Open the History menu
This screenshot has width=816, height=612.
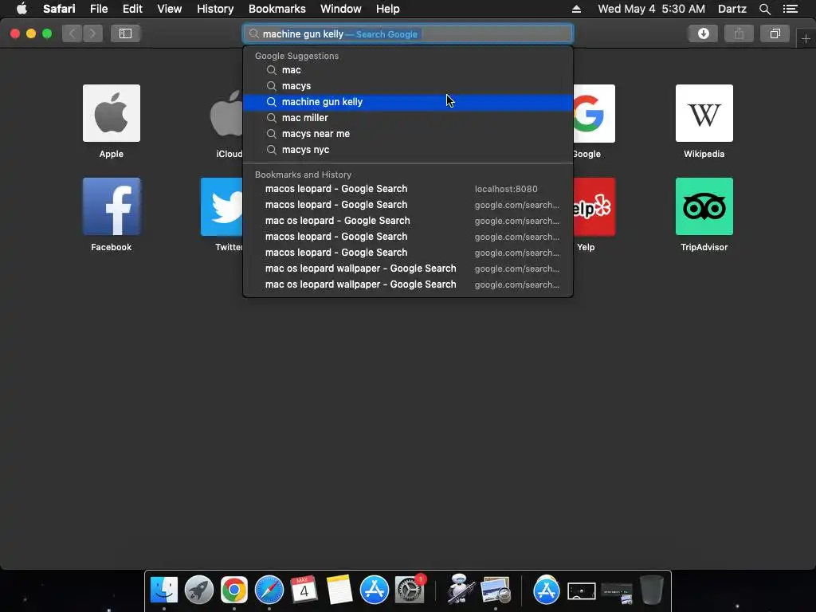pyautogui.click(x=215, y=9)
